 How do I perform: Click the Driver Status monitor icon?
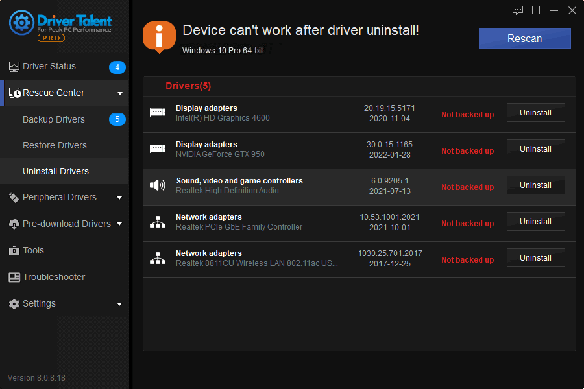click(x=14, y=67)
